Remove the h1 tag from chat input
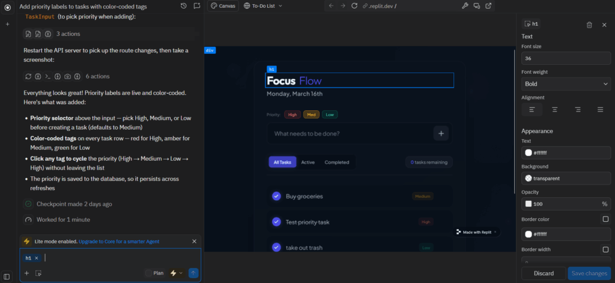The width and height of the screenshot is (615, 283). tap(36, 258)
